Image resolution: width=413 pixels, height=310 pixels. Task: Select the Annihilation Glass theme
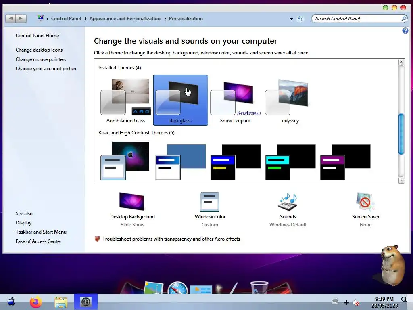coord(126,100)
